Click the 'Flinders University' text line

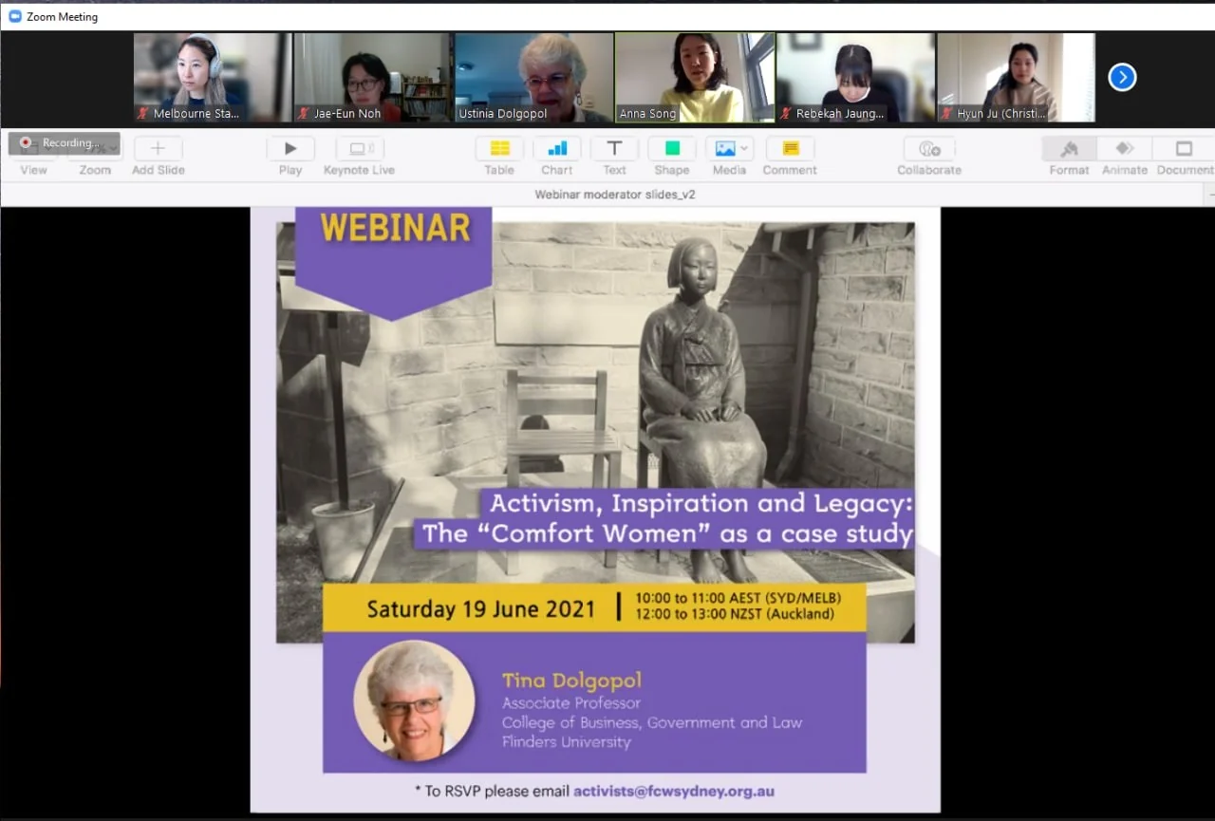point(567,741)
